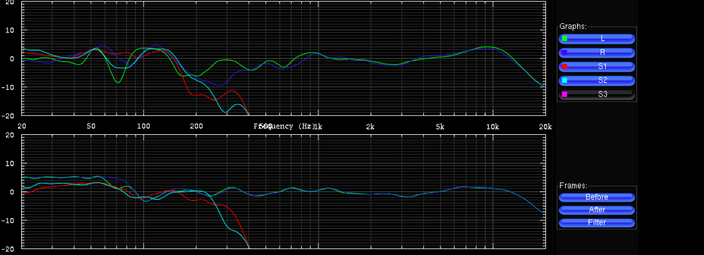Toggle the S1 graph button

tap(597, 67)
